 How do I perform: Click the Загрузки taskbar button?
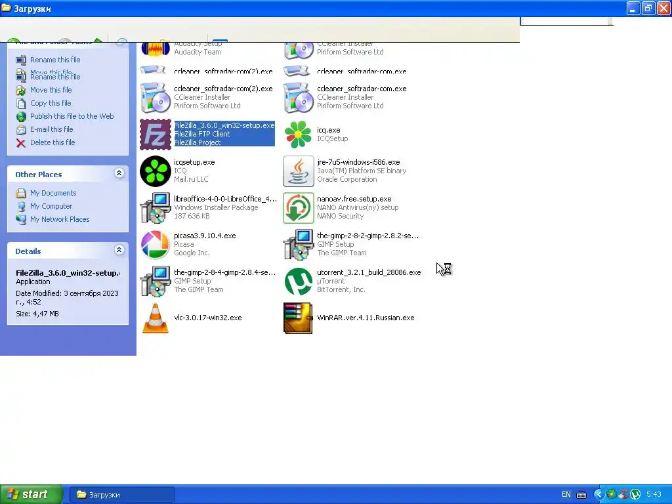[121, 495]
